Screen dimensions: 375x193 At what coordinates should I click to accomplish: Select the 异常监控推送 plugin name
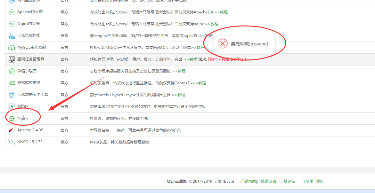29,83
